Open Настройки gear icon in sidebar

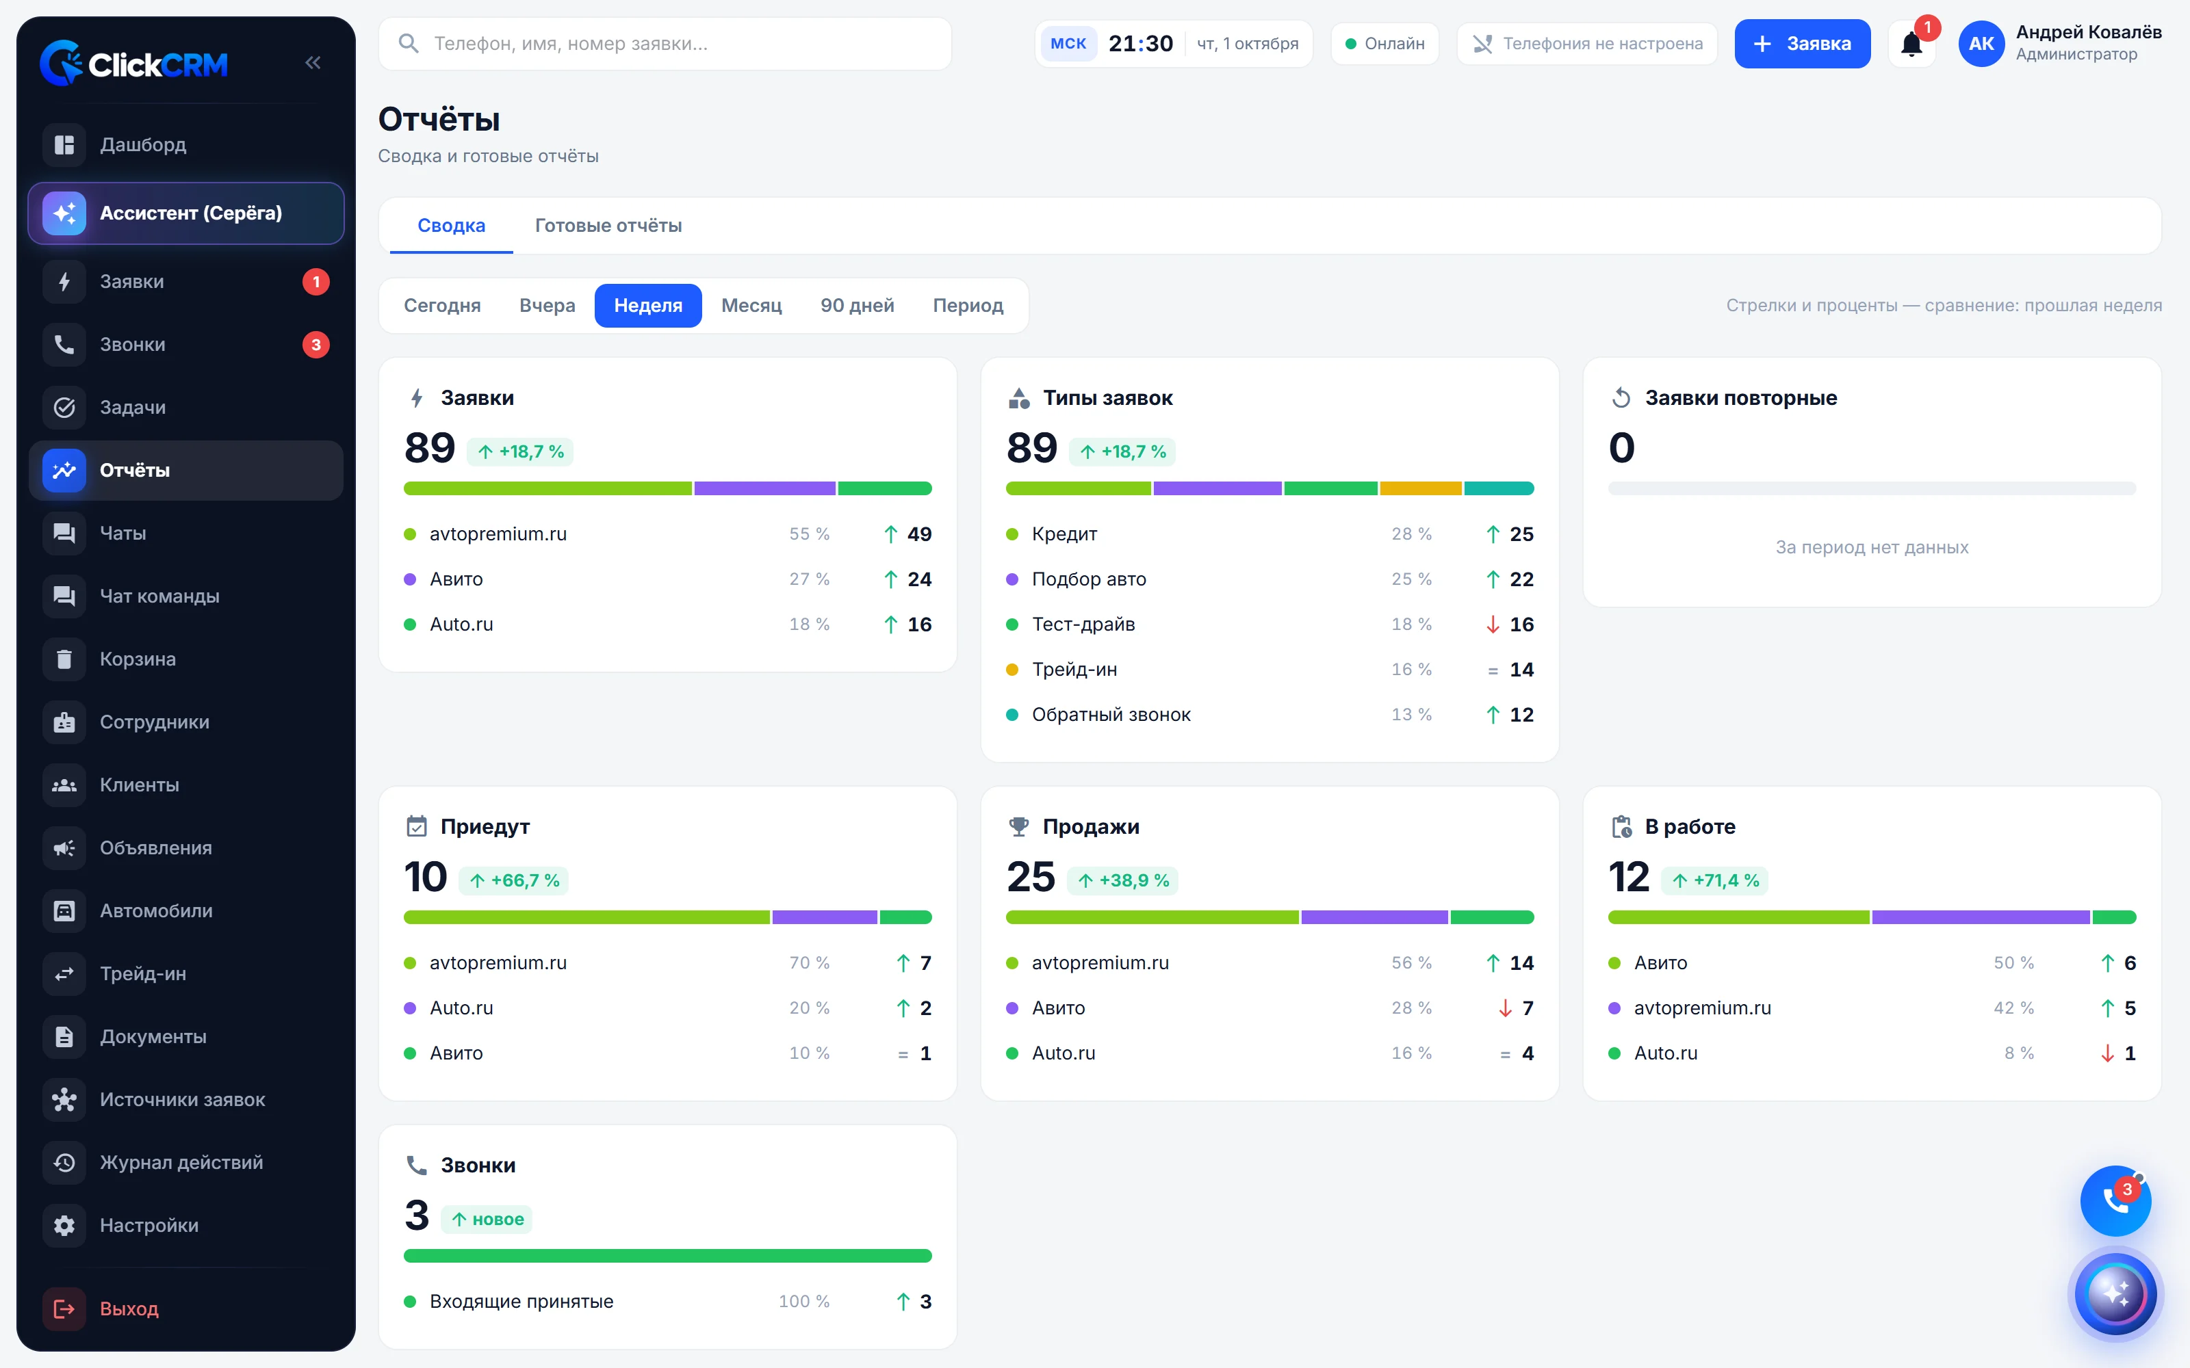coord(64,1225)
